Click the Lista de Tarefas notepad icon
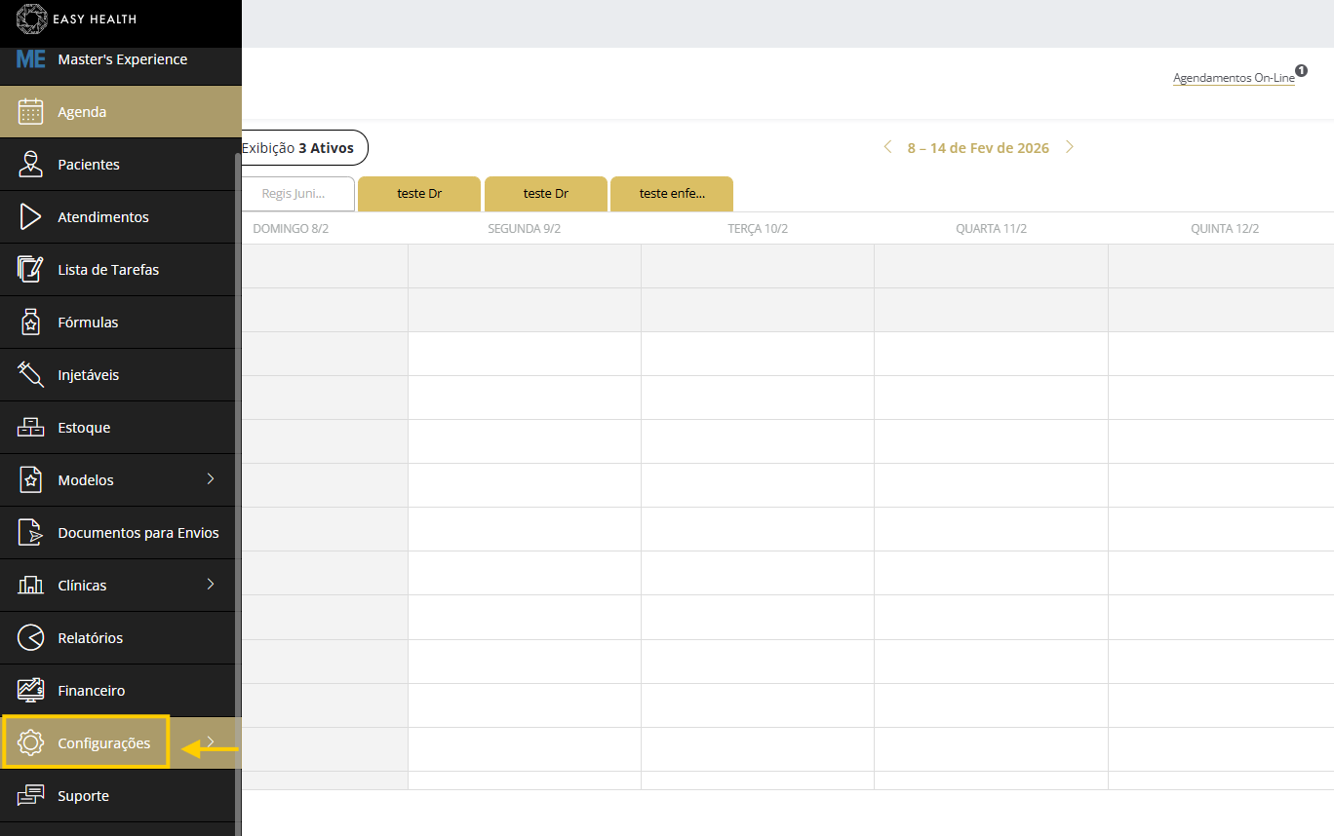Image resolution: width=1334 pixels, height=836 pixels. pyautogui.click(x=30, y=270)
